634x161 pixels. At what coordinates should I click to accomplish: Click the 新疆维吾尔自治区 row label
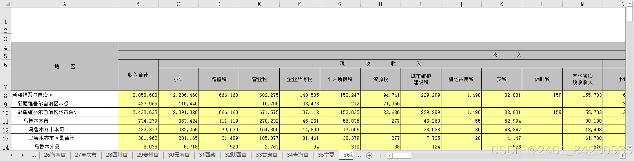(64, 95)
